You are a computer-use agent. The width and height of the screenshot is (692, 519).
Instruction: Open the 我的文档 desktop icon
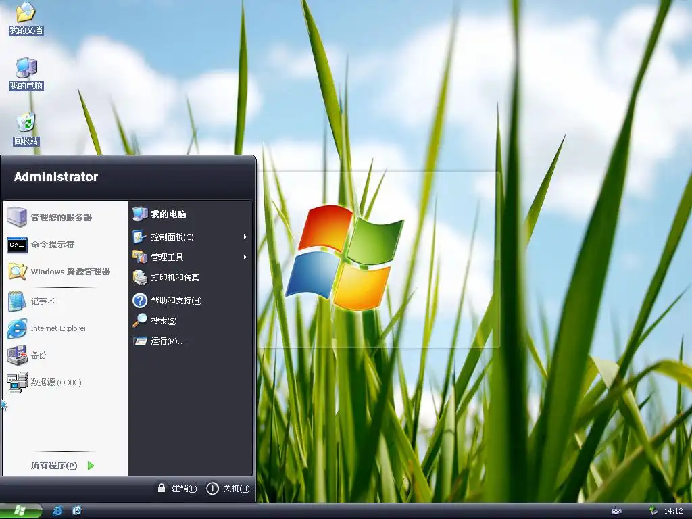[x=26, y=18]
